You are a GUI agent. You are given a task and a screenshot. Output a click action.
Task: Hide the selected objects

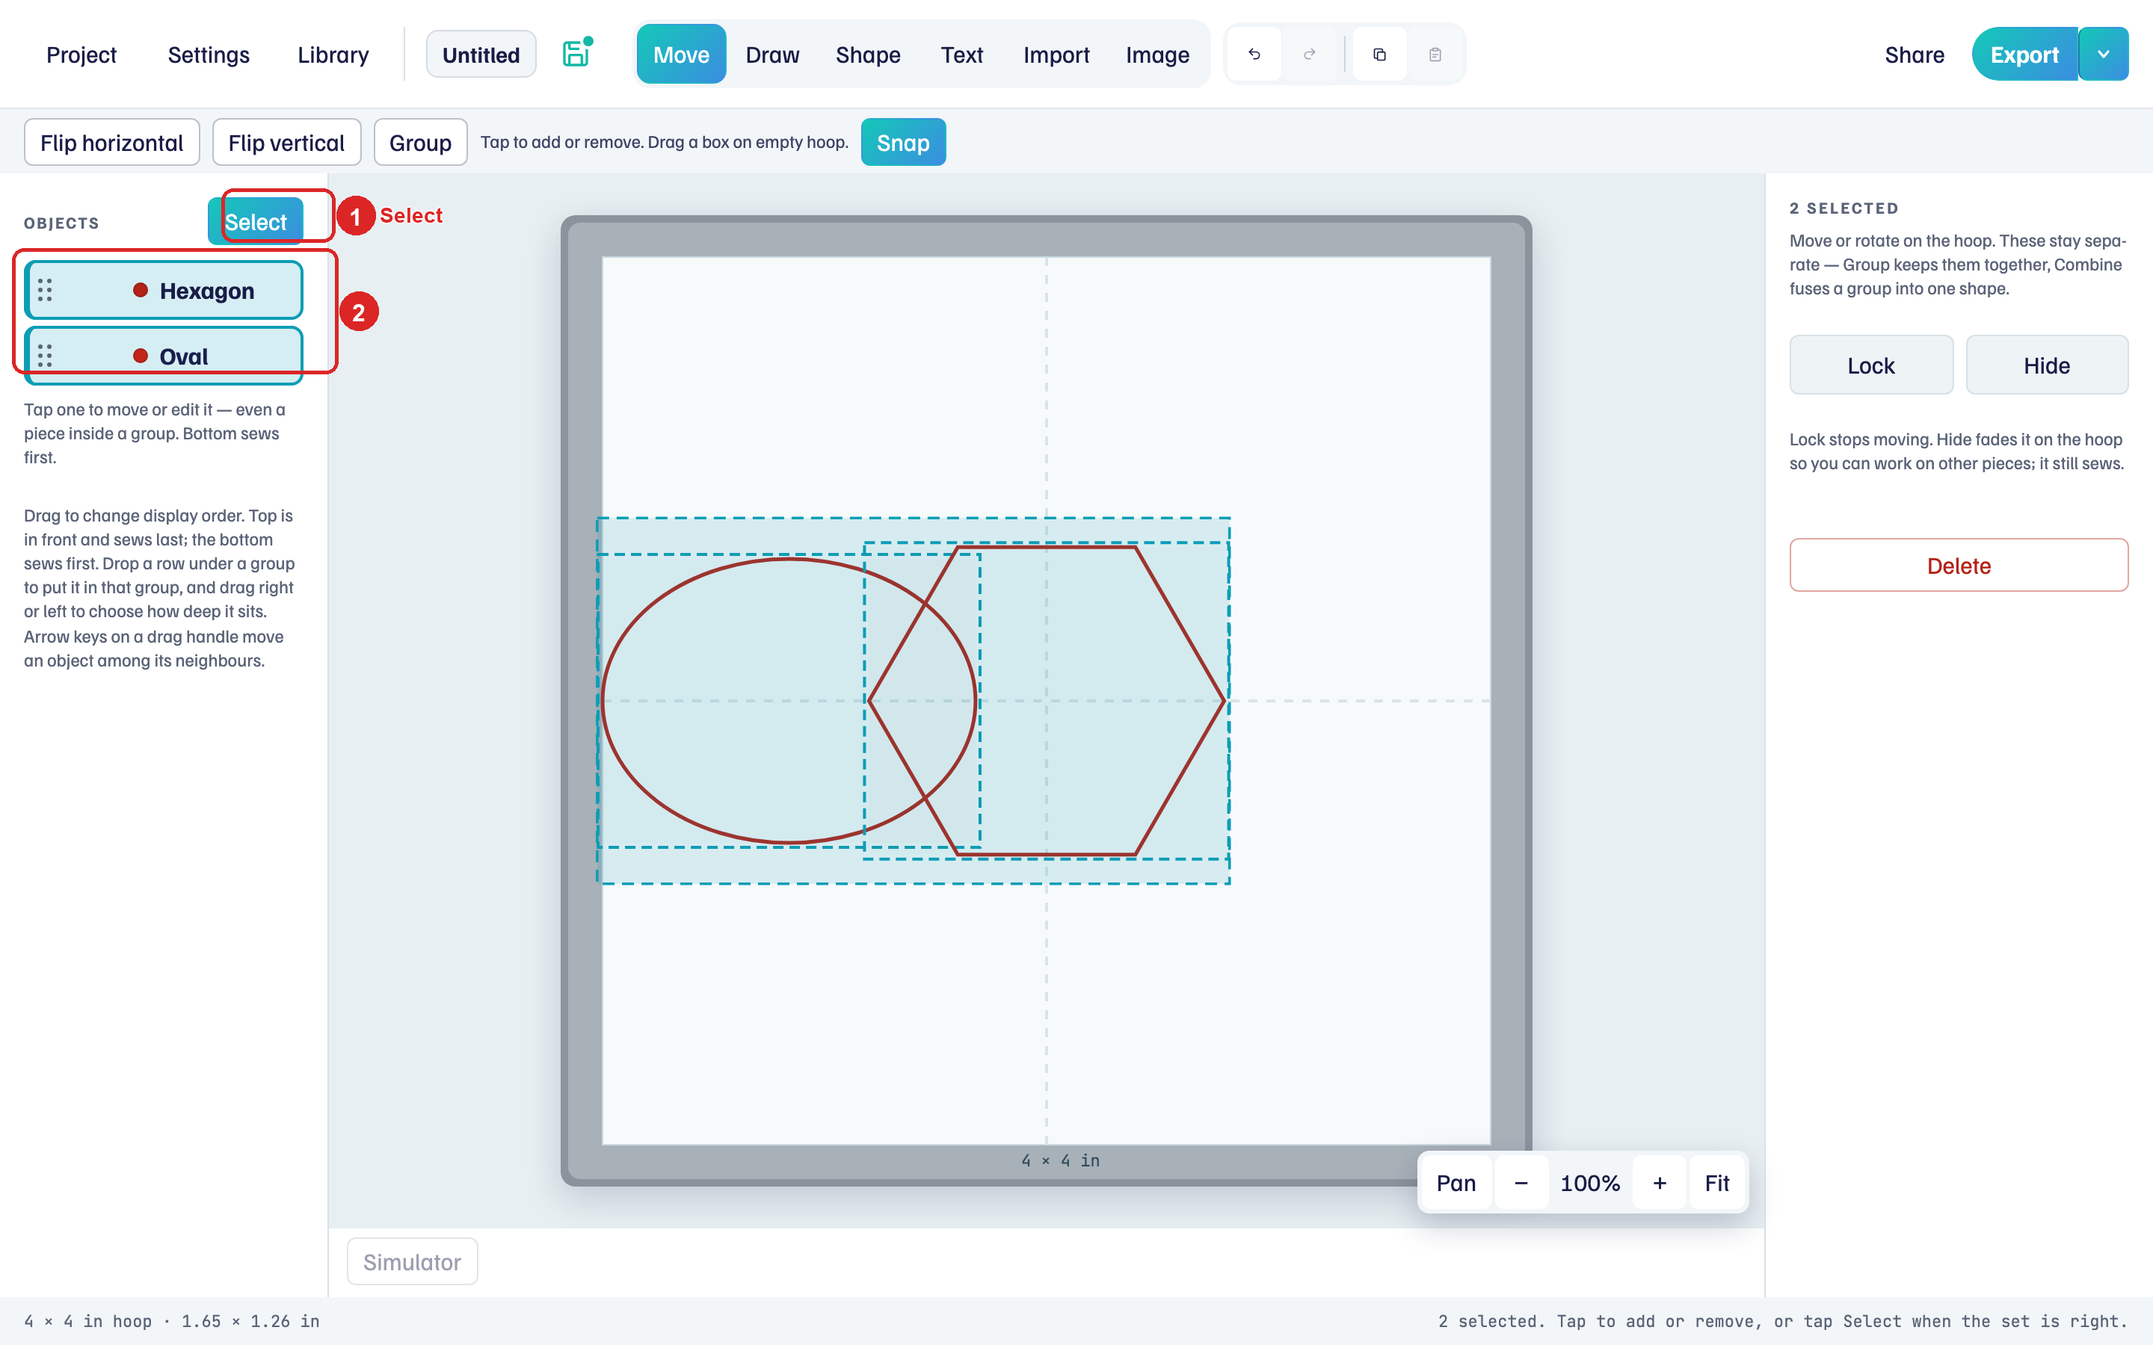coord(2046,365)
